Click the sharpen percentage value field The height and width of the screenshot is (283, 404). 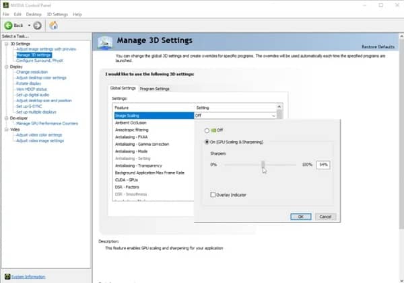[323, 165]
